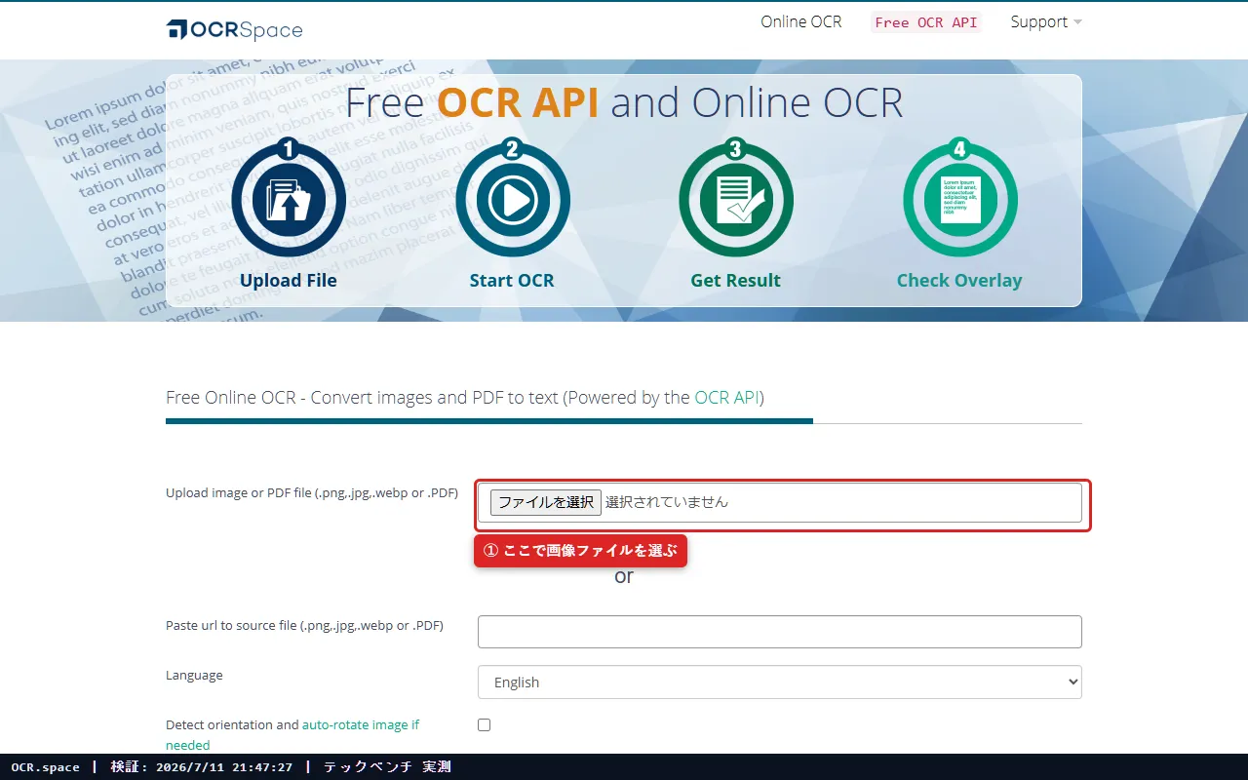Select the Check Overlay document icon
The width and height of the screenshot is (1248, 780).
(960, 200)
